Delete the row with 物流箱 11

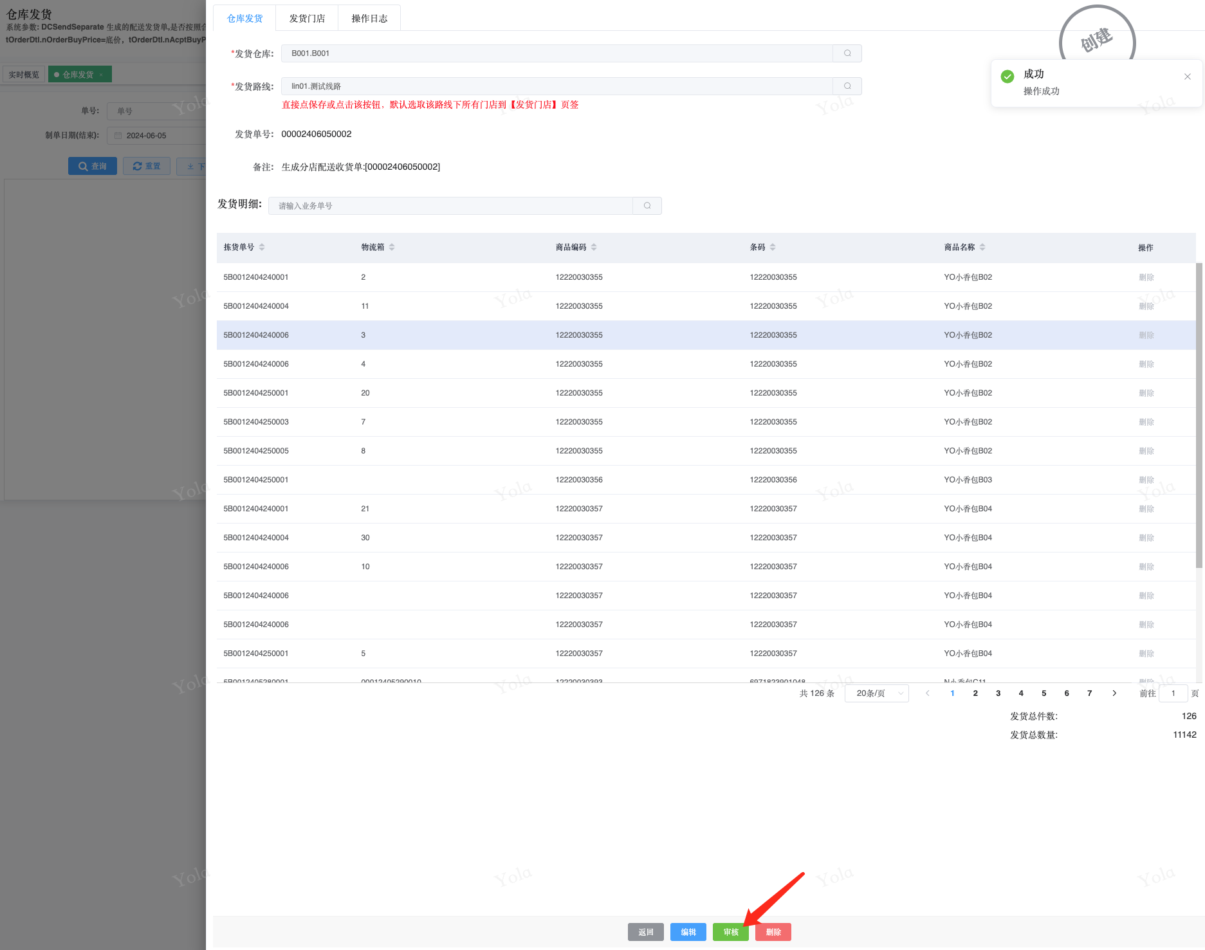click(1146, 306)
